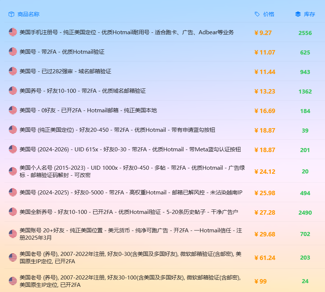The width and height of the screenshot is (325, 292).
Task: Click the layers icon beside 库存
Action: click(x=298, y=14)
